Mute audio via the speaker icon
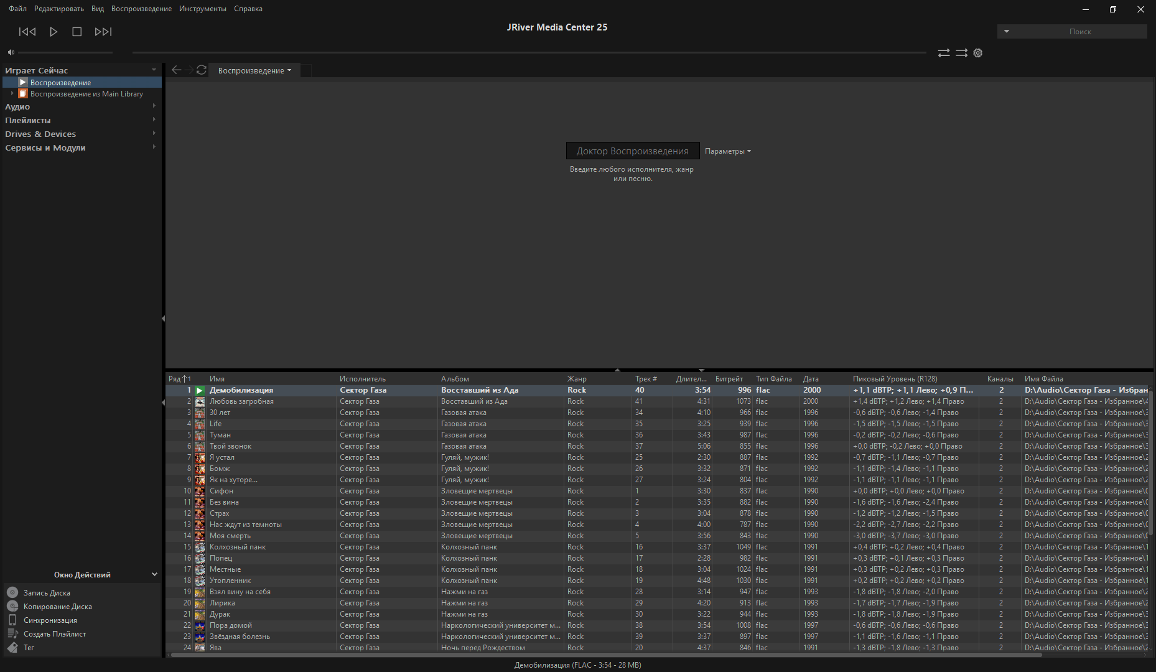This screenshot has width=1156, height=672. (11, 52)
